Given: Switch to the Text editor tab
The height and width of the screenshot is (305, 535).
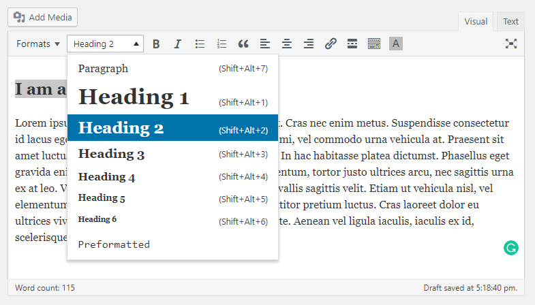Looking at the screenshot, I should pyautogui.click(x=510, y=22).
